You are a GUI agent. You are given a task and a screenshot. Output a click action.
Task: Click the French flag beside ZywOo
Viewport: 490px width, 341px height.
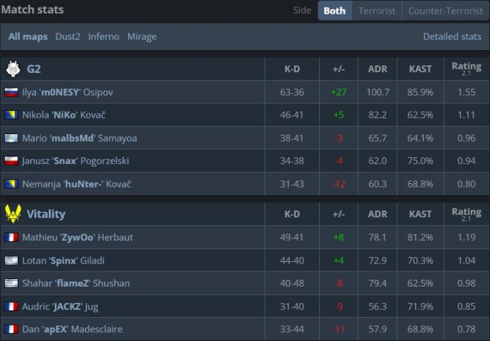(x=11, y=238)
